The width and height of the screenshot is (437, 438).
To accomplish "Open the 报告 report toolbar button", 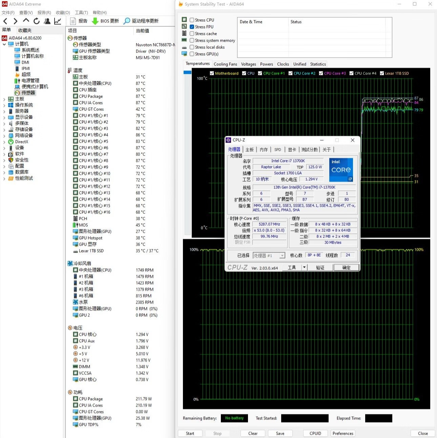I will pyautogui.click(x=79, y=21).
